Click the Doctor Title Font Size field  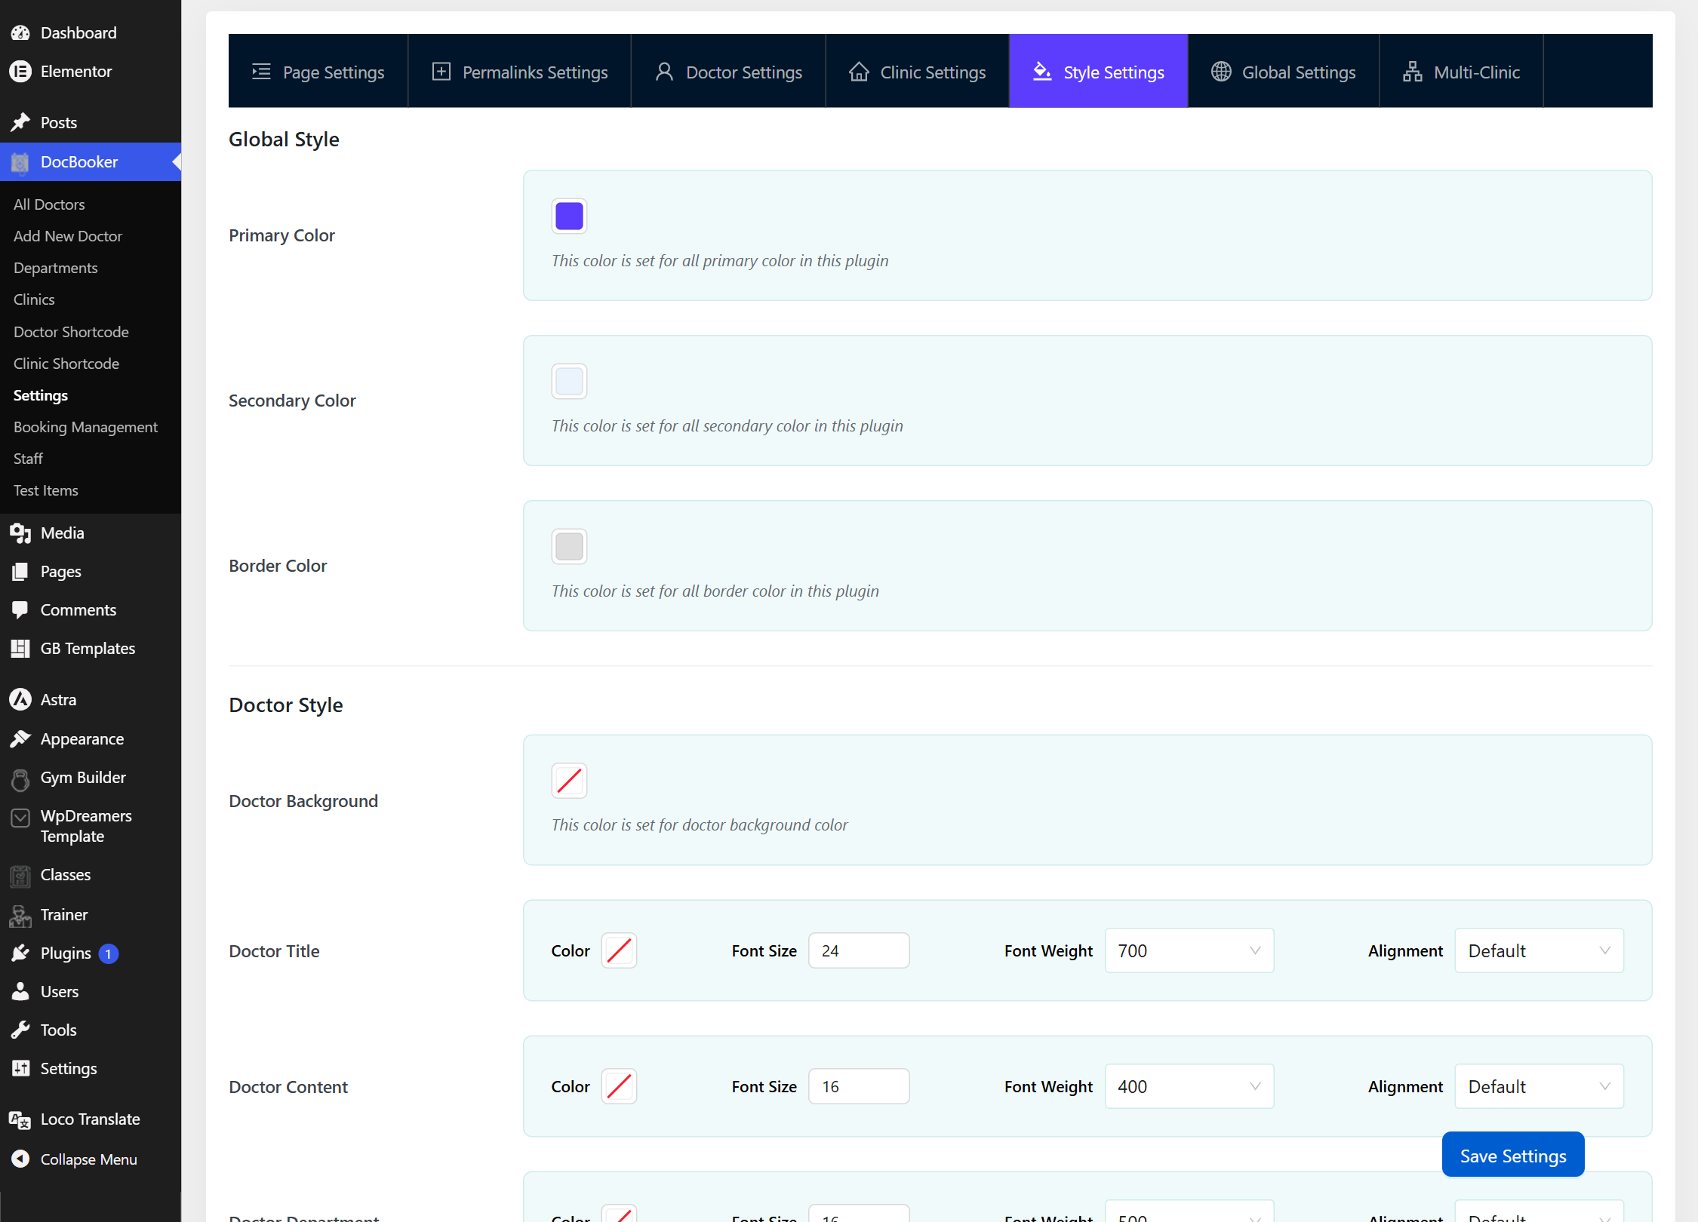pyautogui.click(x=859, y=950)
